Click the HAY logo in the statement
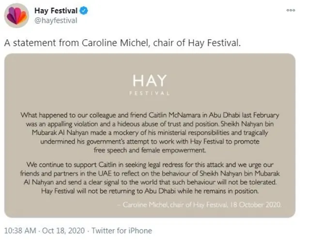The width and height of the screenshot is (310, 240). (150, 80)
